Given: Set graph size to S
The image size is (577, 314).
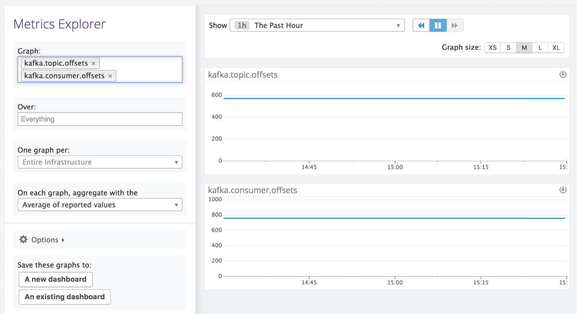Looking at the screenshot, I should tap(508, 48).
